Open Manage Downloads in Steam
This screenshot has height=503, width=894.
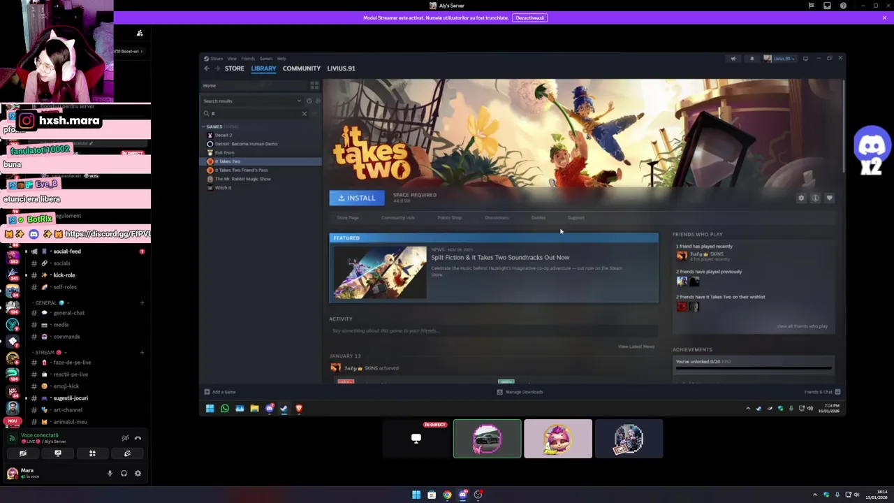click(x=520, y=392)
